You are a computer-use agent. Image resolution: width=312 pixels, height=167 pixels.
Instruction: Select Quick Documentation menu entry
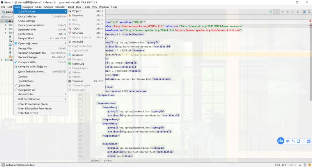pos(41,25)
